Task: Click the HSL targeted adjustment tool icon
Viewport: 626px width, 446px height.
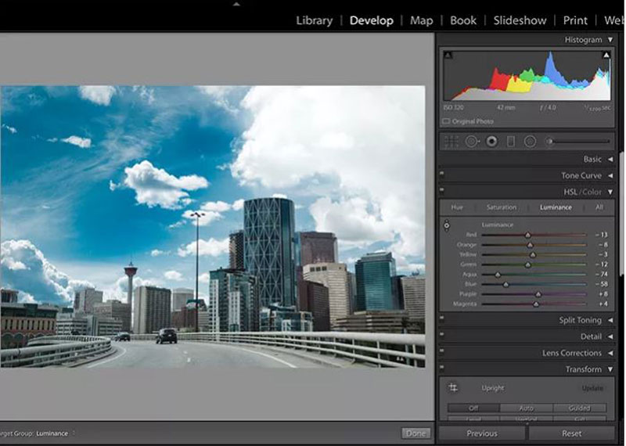Action: pyautogui.click(x=447, y=225)
